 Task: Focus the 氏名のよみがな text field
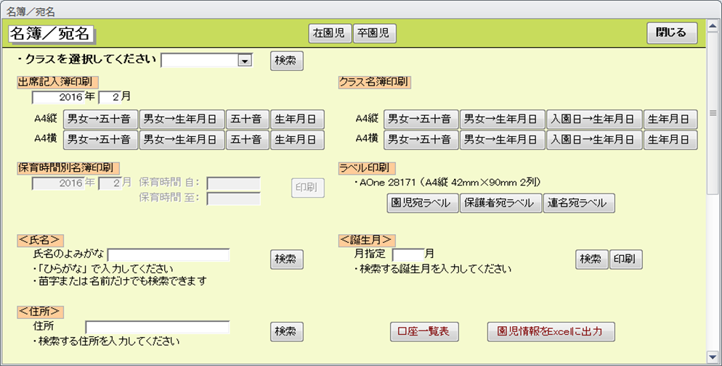(x=168, y=255)
